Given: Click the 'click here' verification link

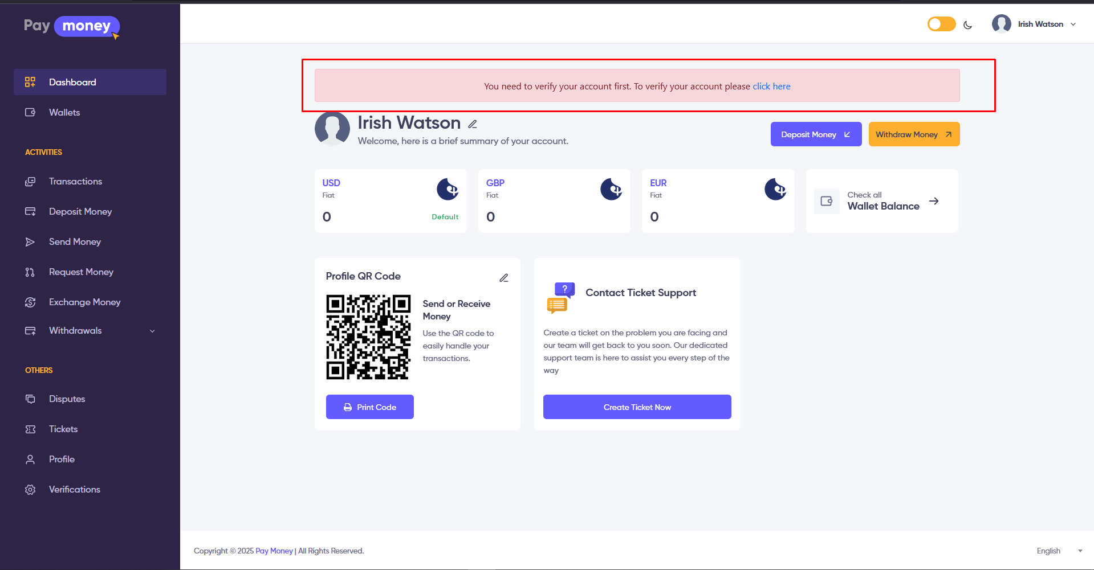Looking at the screenshot, I should point(771,87).
